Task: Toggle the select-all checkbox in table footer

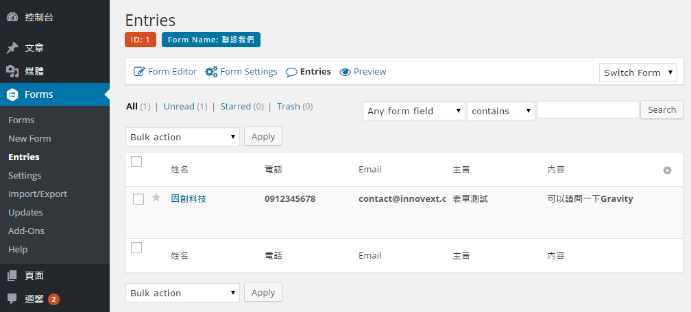Action: click(136, 248)
